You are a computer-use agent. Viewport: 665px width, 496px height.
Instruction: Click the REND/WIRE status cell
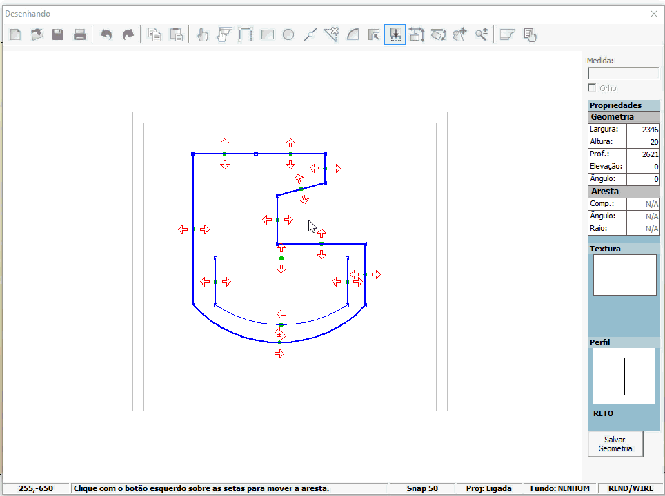click(631, 488)
